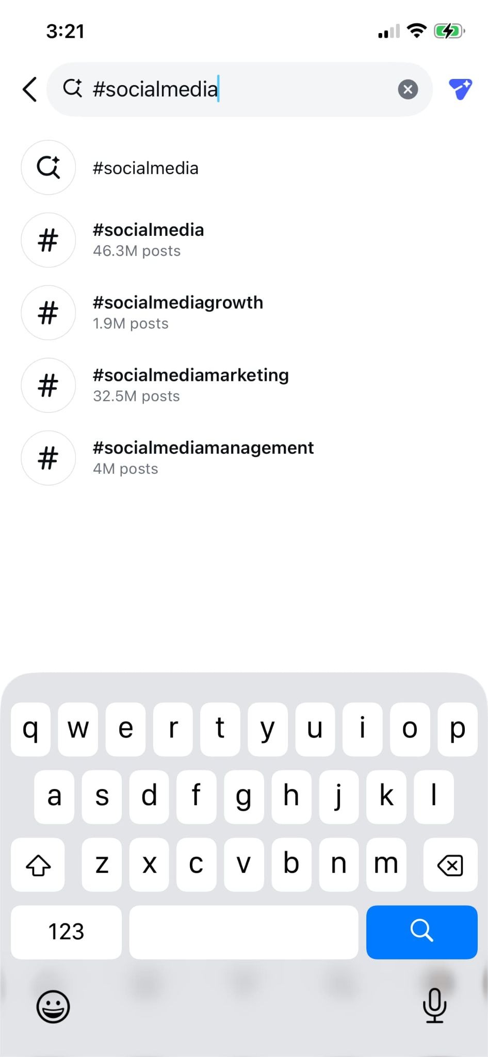
Task: Tap the send-to-friends paper plane icon
Action: [460, 89]
